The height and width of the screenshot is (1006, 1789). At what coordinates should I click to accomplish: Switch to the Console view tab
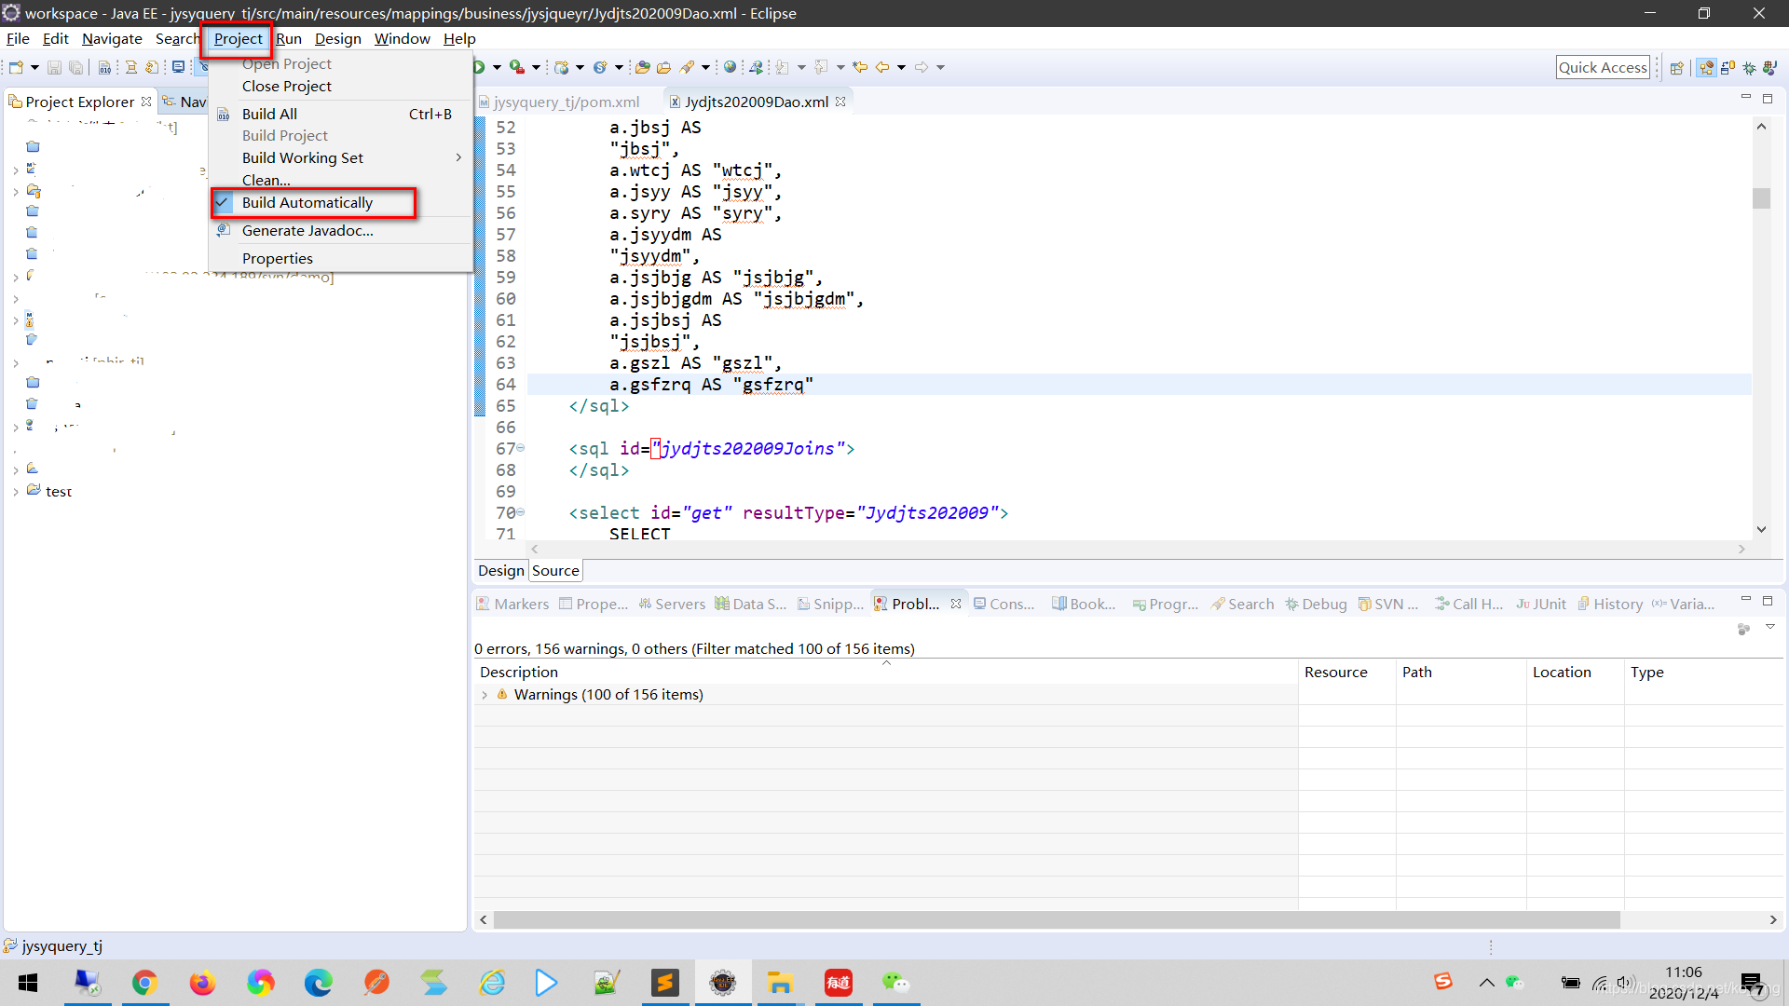(x=1004, y=604)
